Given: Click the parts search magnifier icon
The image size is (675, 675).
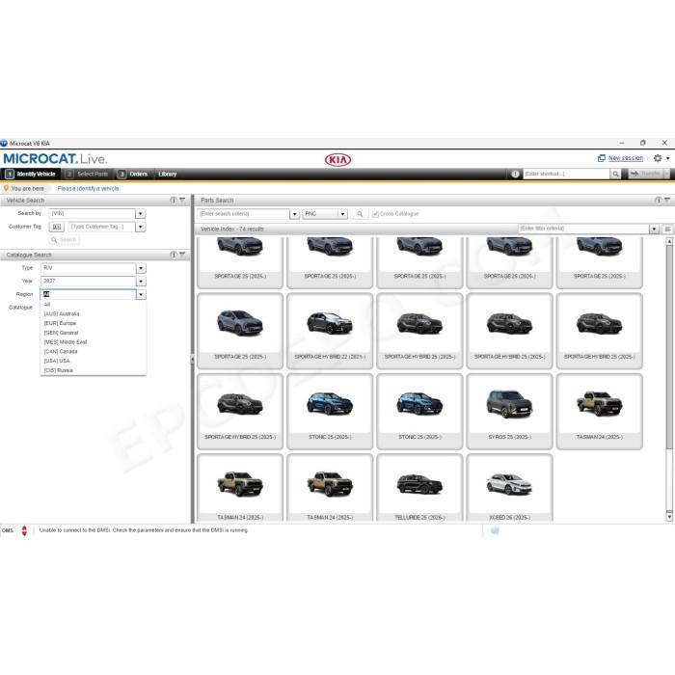Looking at the screenshot, I should coord(360,214).
